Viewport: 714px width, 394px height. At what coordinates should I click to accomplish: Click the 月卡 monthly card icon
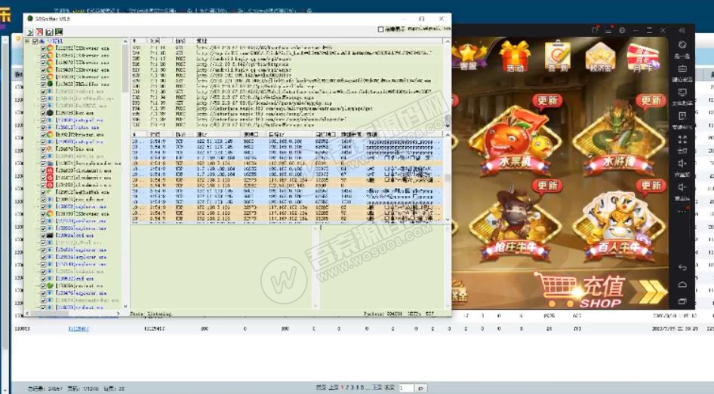tap(642, 57)
